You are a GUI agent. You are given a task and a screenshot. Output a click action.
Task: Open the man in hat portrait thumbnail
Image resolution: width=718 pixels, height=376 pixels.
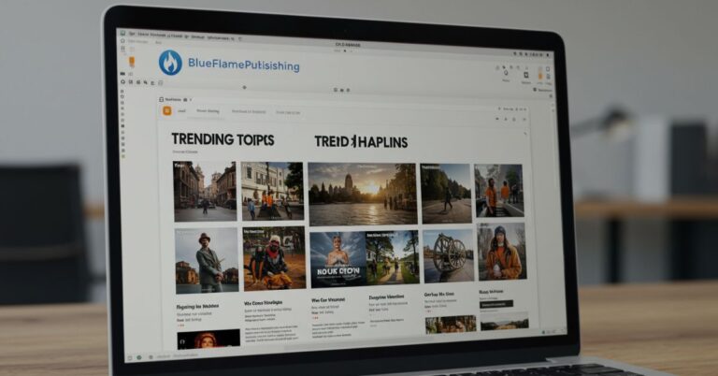tap(206, 258)
